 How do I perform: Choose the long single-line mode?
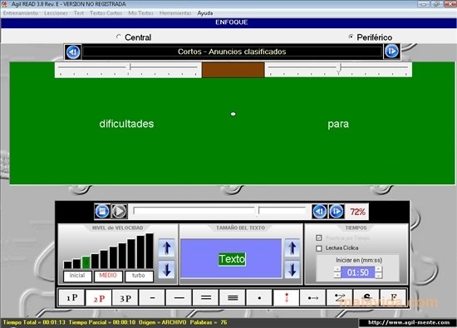click(x=179, y=297)
